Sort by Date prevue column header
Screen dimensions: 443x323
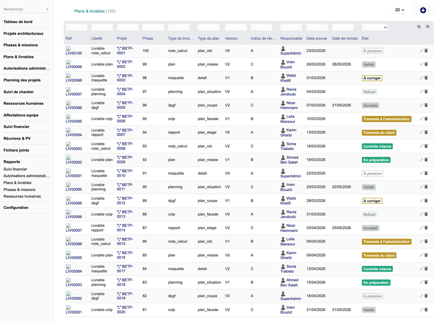click(317, 38)
